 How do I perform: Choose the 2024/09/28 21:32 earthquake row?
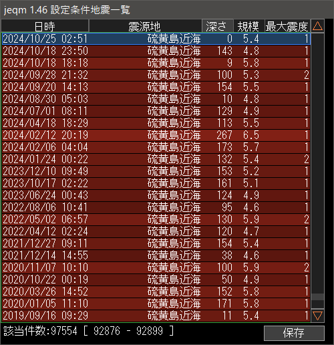[x=156, y=75]
